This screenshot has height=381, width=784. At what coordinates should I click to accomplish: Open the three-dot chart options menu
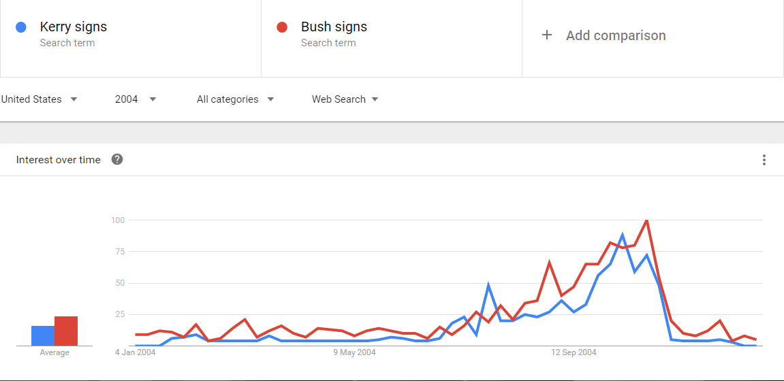tap(764, 160)
